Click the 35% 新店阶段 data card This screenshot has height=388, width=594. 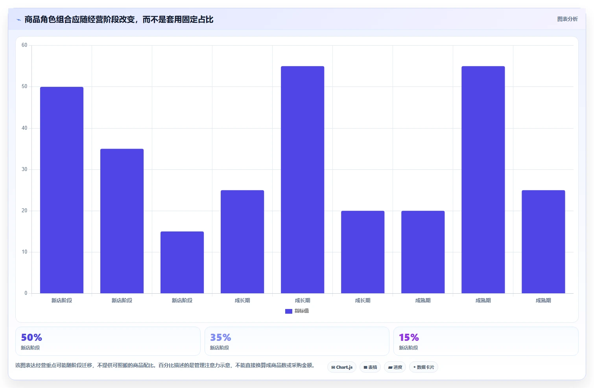pyautogui.click(x=297, y=341)
